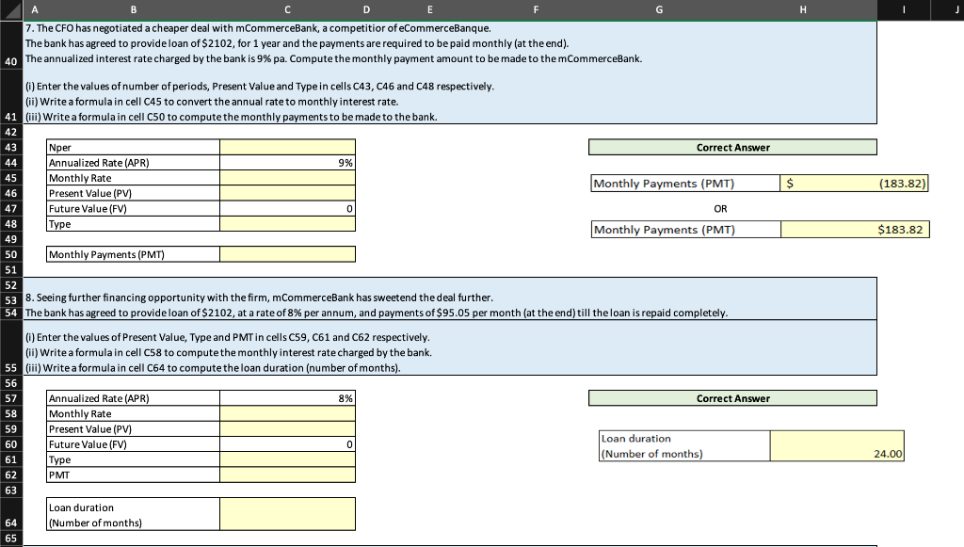Viewport: 964px width, 547px height.
Task: Select Present Value cell C59
Action: tap(287, 429)
